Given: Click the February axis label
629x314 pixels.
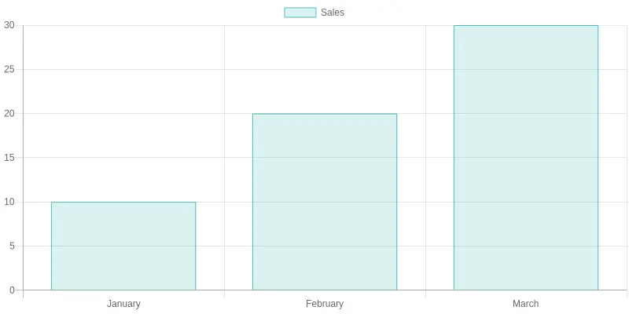Looking at the screenshot, I should tap(325, 304).
